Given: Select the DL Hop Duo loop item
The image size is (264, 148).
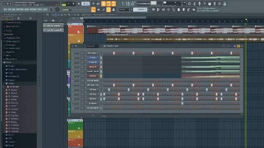Looking at the screenshot, I should [13, 116].
